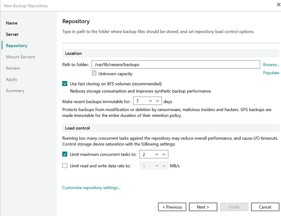281x216 pixels.
Task: Go to the Name step
Action: coord(12,23)
